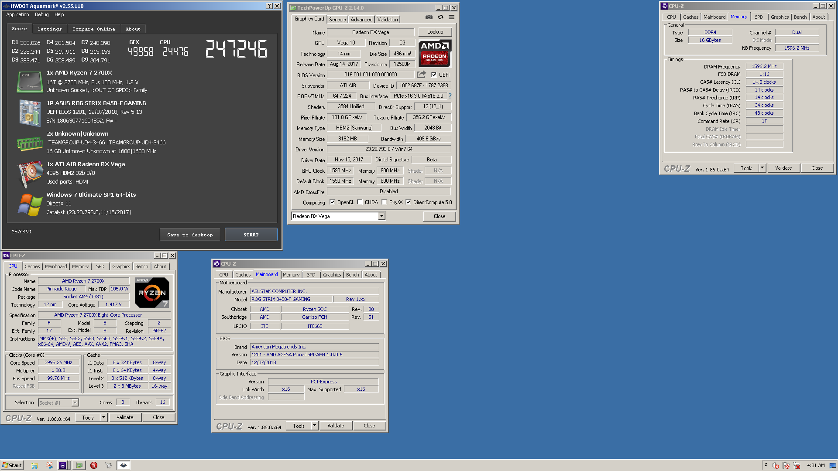Click the graphics card icon in Aquamark
Viewport: 838px width, 471px height.
point(30,174)
